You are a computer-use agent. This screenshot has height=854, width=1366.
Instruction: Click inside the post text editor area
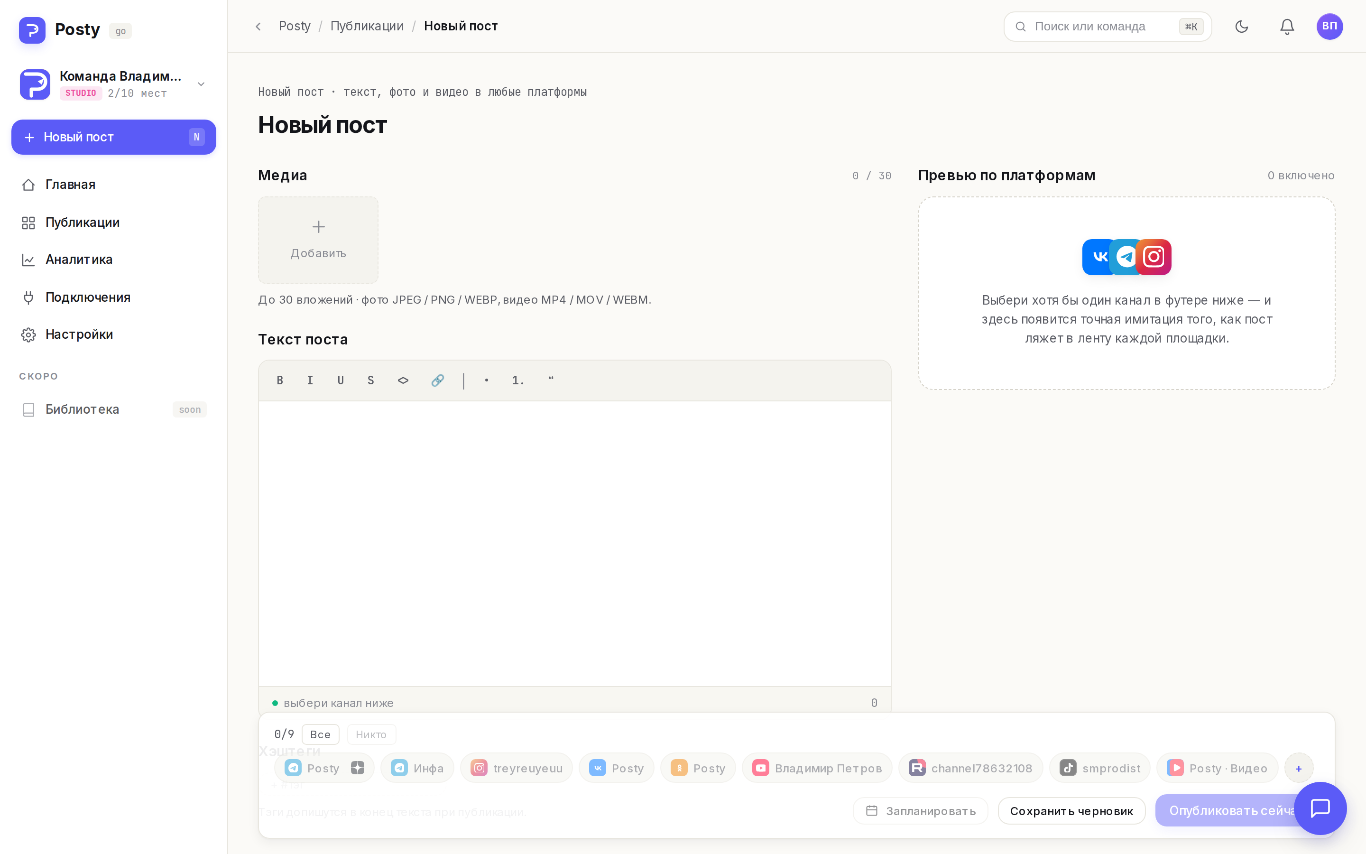[575, 543]
